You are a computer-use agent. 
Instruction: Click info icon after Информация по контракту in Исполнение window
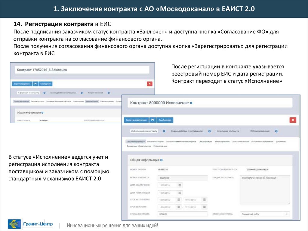coord(164,131)
